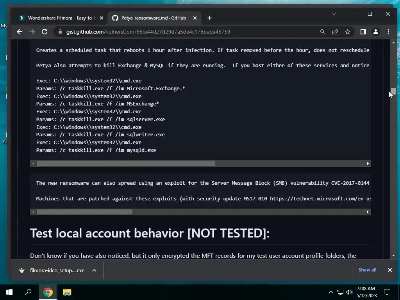Maximize the Chrome window
This screenshot has height=300, width=400.
coord(370,14)
